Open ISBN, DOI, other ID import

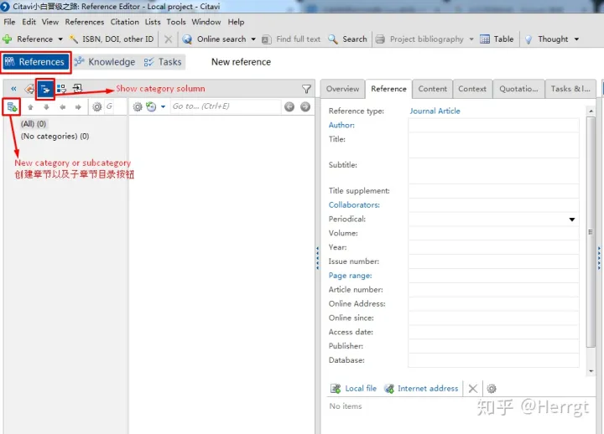[x=112, y=39]
